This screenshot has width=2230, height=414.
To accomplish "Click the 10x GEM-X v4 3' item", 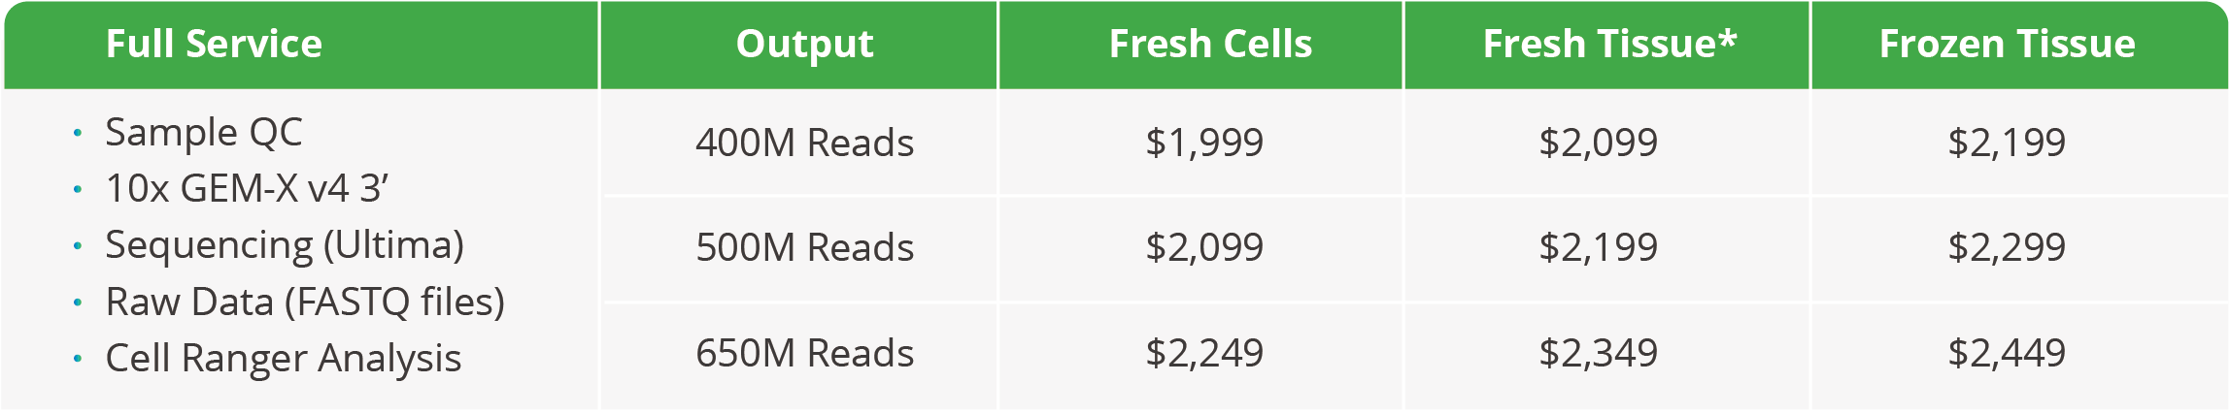I will pyautogui.click(x=247, y=189).
